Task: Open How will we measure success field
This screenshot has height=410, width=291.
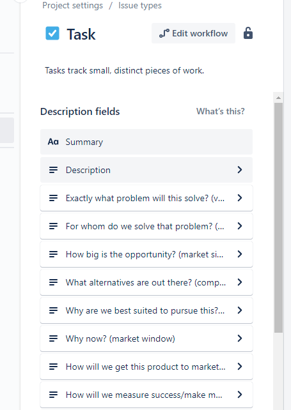Action: click(x=146, y=395)
